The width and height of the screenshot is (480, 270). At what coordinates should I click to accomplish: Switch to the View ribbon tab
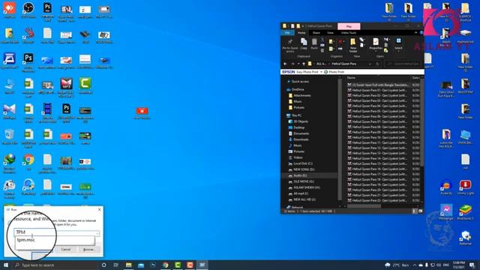(330, 33)
